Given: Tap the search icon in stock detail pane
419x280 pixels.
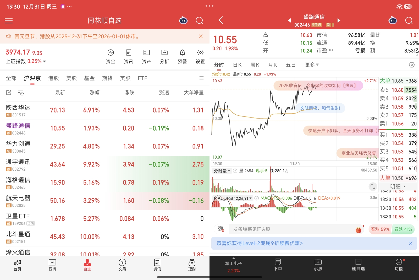Looking at the screenshot, I should pyautogui.click(x=409, y=20).
